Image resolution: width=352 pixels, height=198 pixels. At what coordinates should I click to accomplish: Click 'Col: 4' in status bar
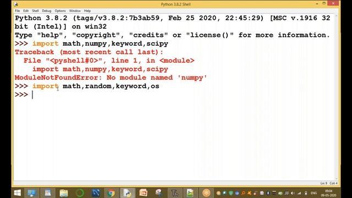pyautogui.click(x=333, y=183)
